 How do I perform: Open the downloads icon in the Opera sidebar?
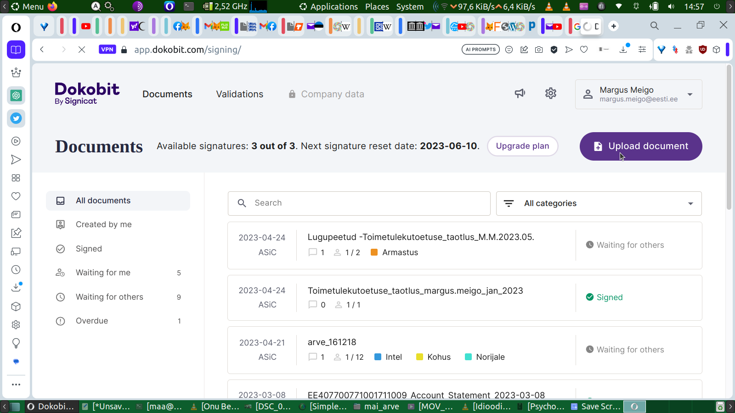(16, 287)
